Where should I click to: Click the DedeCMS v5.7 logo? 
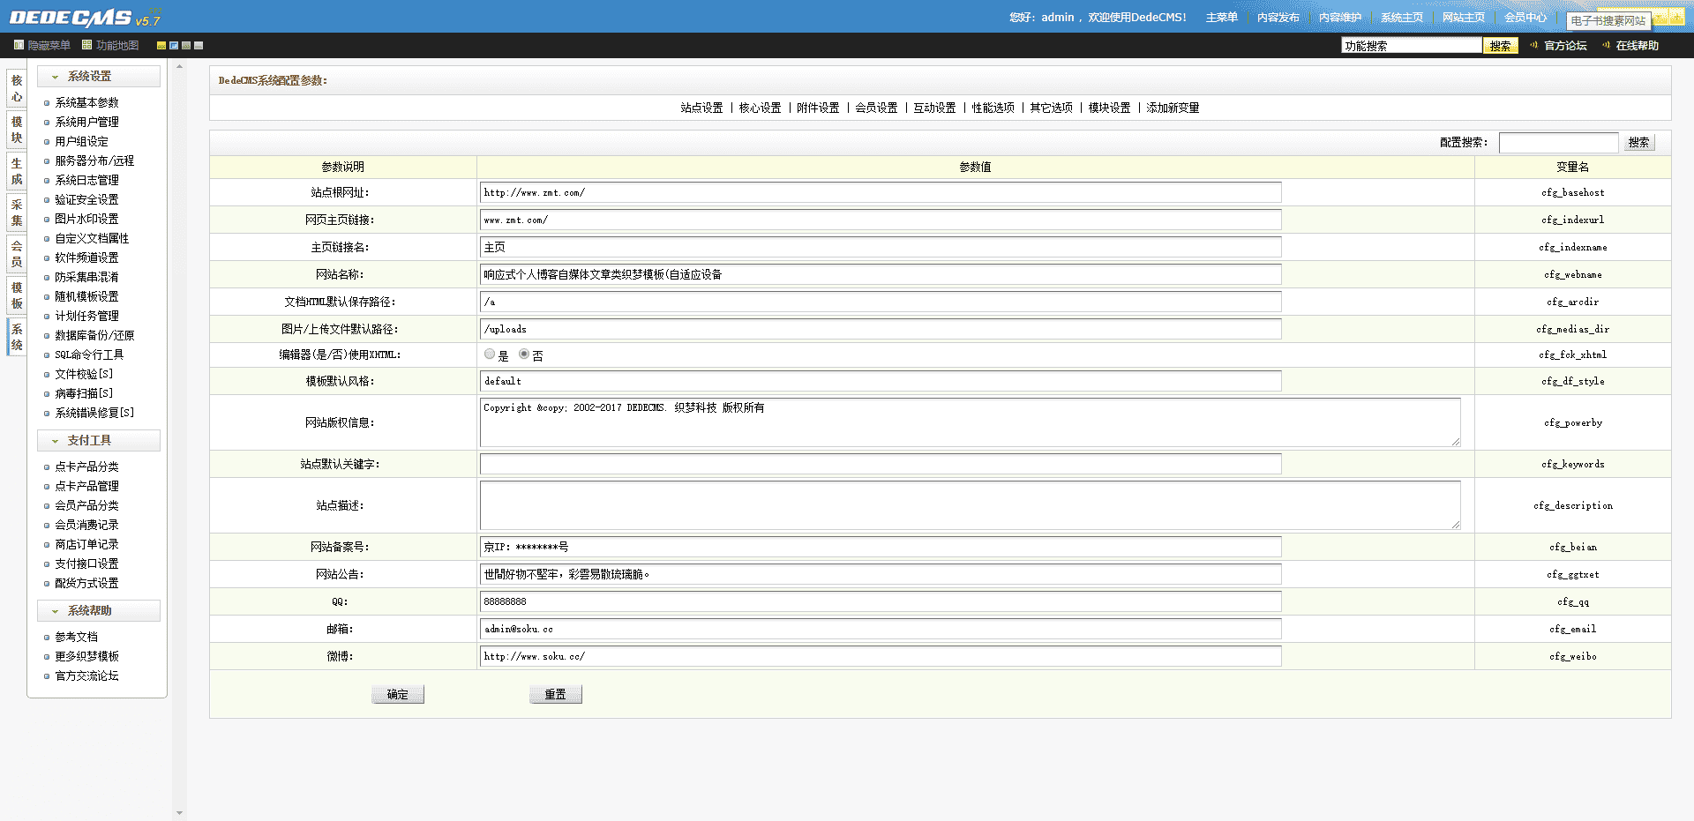pyautogui.click(x=85, y=18)
